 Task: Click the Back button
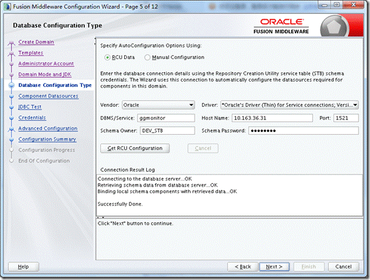242,267
